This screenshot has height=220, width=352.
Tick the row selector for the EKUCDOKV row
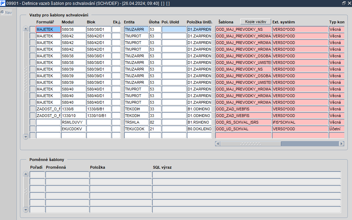coord(33,129)
